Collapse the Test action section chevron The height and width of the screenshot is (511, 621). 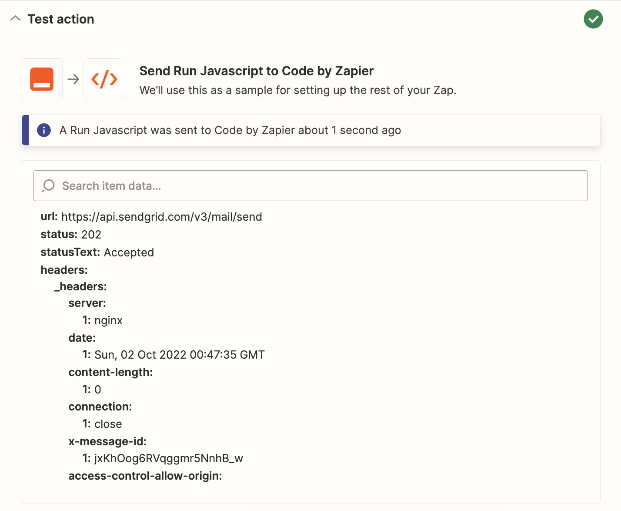[15, 19]
